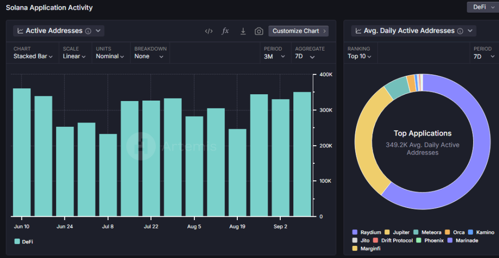Open the DeFi category selector

coord(483,7)
